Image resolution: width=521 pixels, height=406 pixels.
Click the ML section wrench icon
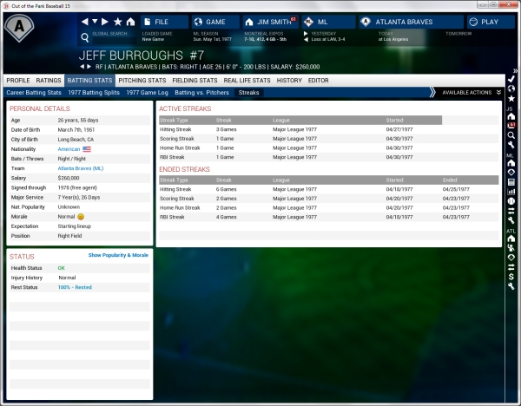tap(511, 220)
